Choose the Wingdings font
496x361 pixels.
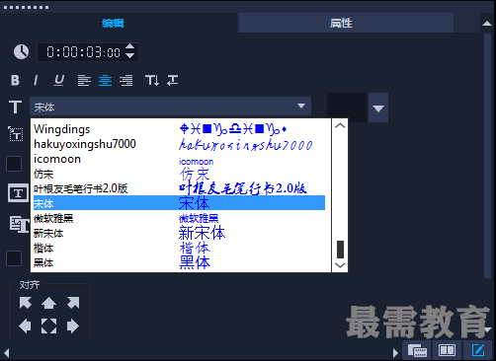179,129
